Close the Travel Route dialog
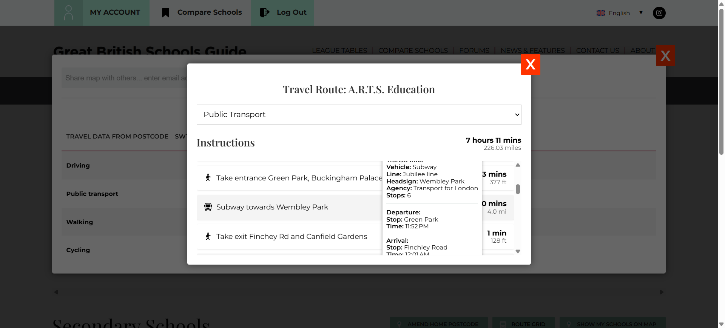This screenshot has height=328, width=725. click(x=531, y=65)
